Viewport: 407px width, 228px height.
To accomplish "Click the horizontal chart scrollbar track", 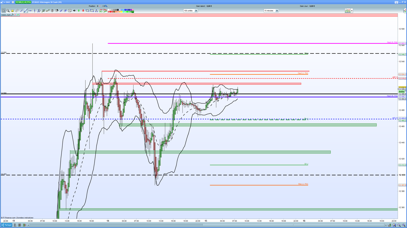I will click(x=207, y=225).
